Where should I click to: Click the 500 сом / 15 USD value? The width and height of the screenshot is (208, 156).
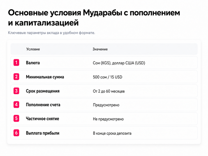(107, 77)
